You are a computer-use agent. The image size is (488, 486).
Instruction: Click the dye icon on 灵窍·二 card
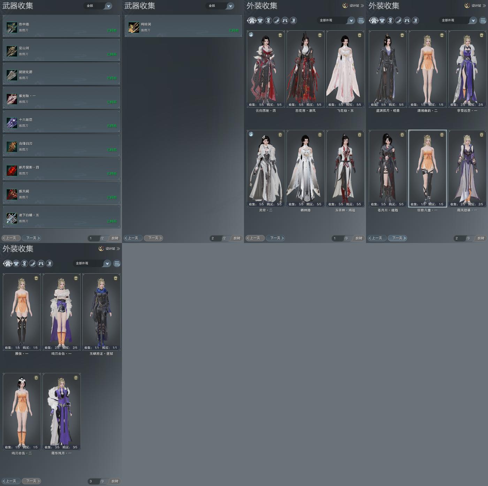[251, 134]
